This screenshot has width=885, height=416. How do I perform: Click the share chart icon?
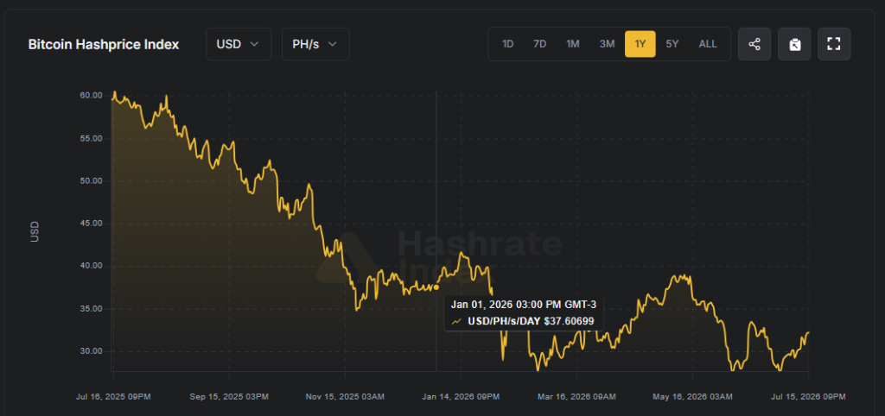tap(754, 44)
